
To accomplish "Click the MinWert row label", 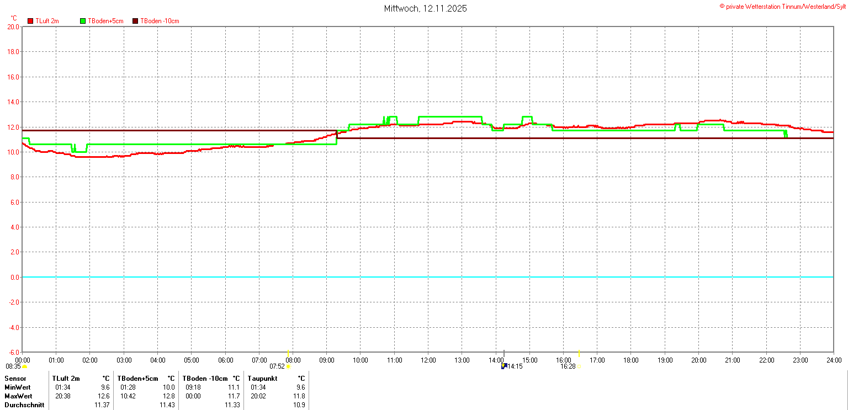I will click(18, 387).
